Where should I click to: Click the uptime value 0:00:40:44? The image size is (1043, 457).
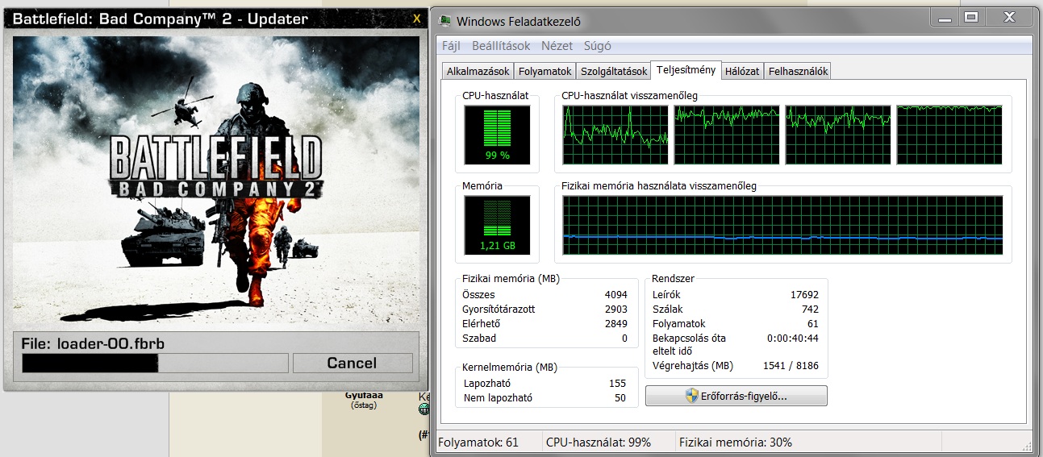(x=793, y=339)
